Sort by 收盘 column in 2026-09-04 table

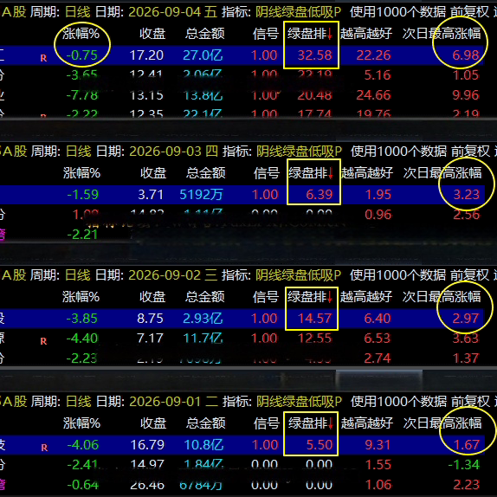pos(152,34)
